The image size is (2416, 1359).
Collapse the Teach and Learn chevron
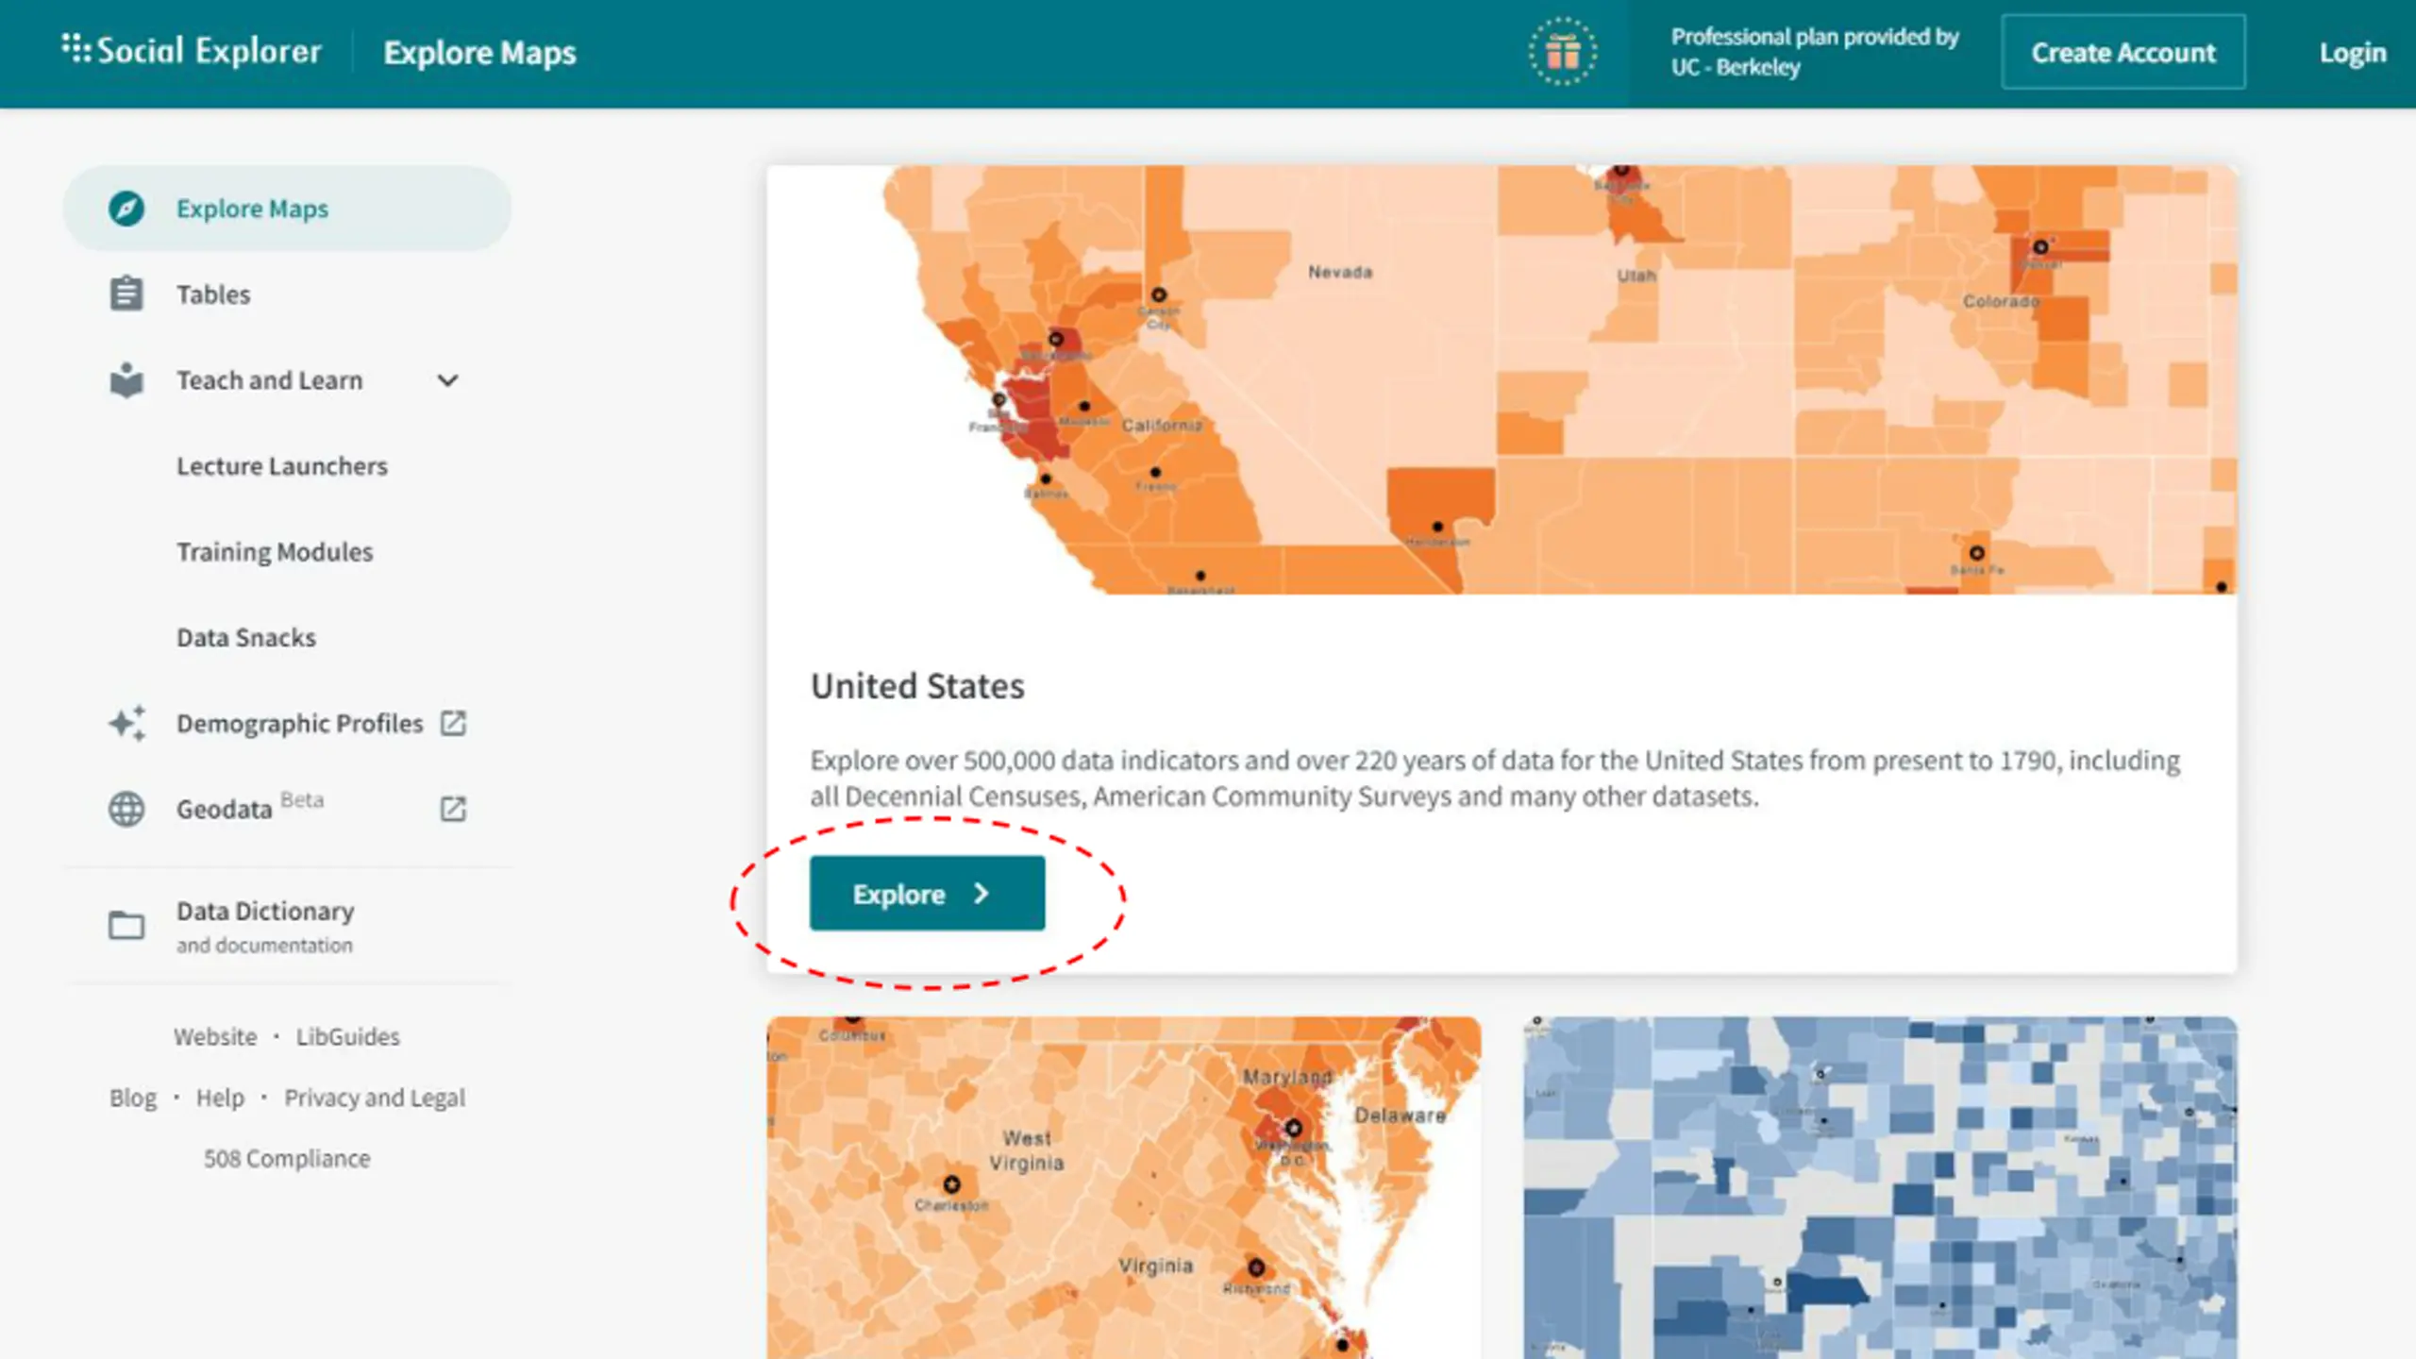(447, 380)
